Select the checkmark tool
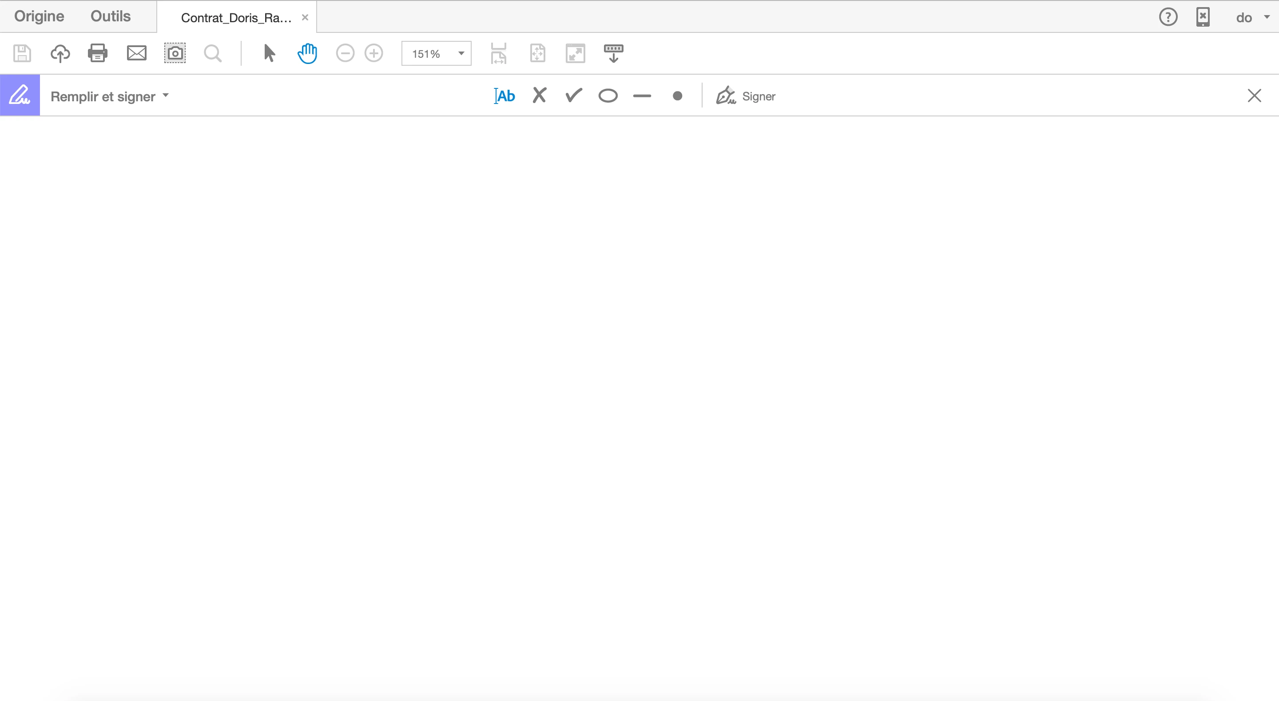 (573, 96)
